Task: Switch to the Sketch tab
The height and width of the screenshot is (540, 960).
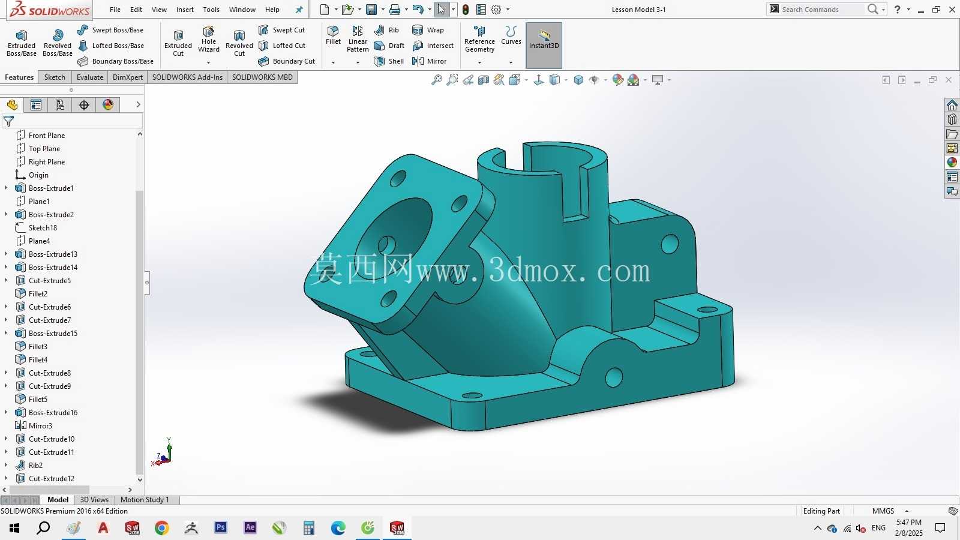Action: (55, 77)
